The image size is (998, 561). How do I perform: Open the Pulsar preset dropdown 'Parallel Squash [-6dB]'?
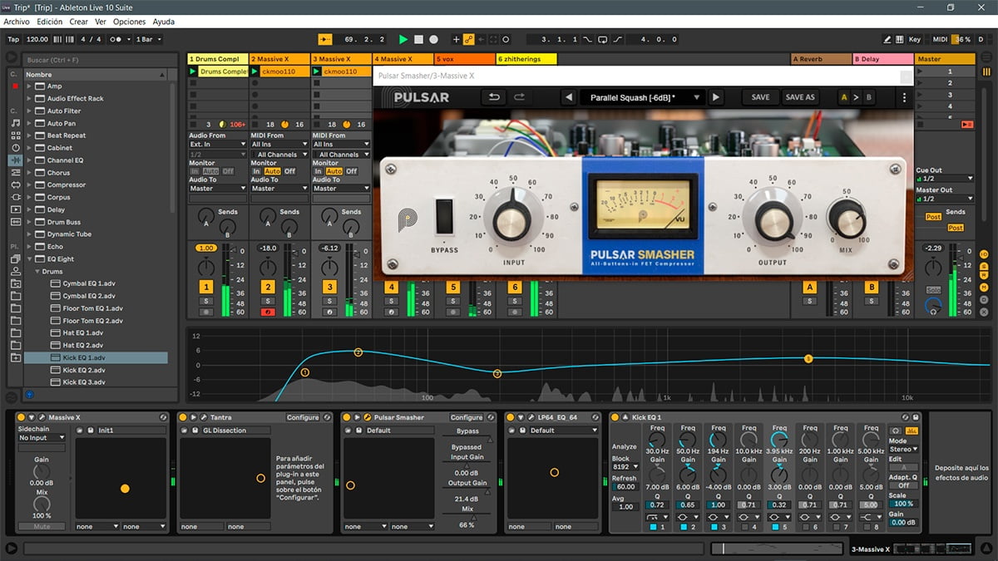[641, 97]
